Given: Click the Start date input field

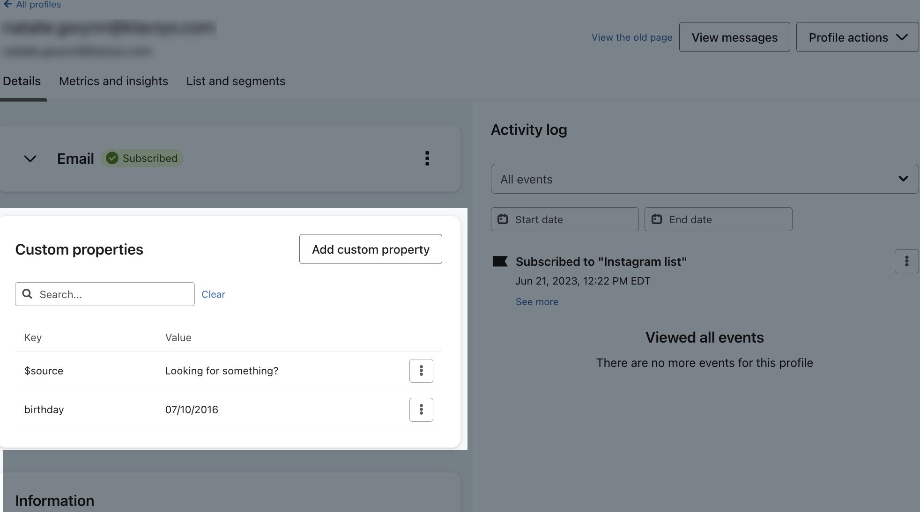Looking at the screenshot, I should (x=564, y=219).
